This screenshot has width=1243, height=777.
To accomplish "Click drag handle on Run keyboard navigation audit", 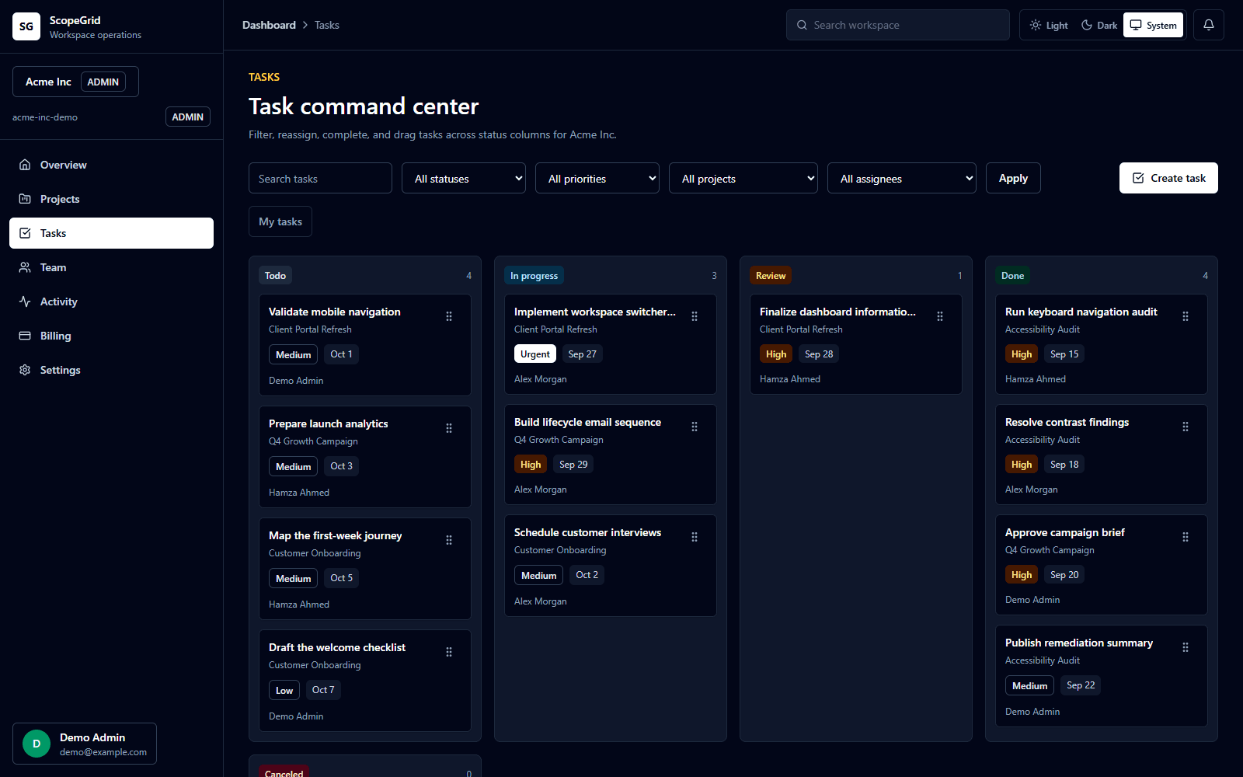I will pyautogui.click(x=1186, y=316).
